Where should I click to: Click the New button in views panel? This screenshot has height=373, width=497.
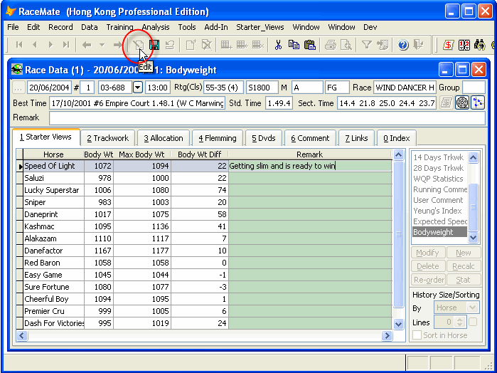(x=464, y=253)
